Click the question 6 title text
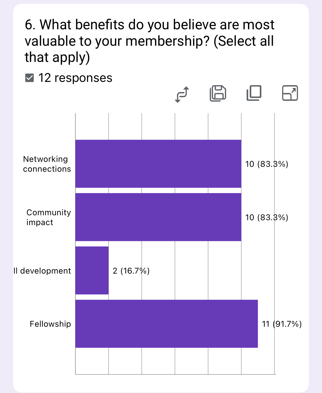322x393 pixels. tap(149, 41)
